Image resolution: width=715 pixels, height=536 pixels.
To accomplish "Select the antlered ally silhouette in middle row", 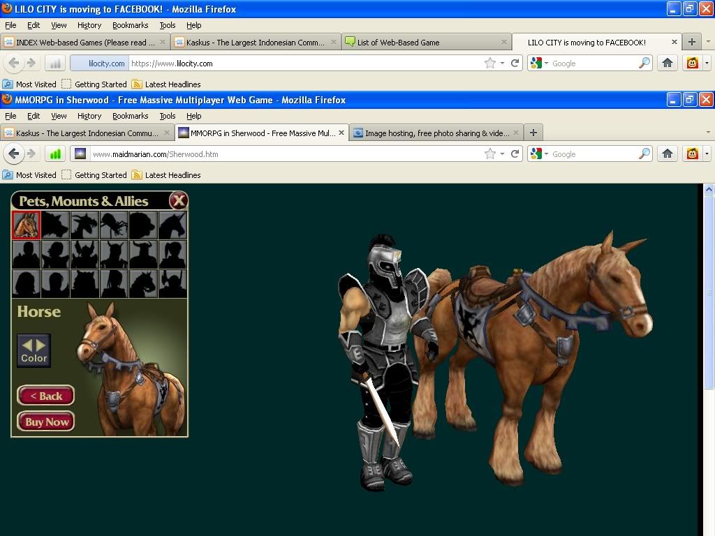I will click(x=114, y=254).
